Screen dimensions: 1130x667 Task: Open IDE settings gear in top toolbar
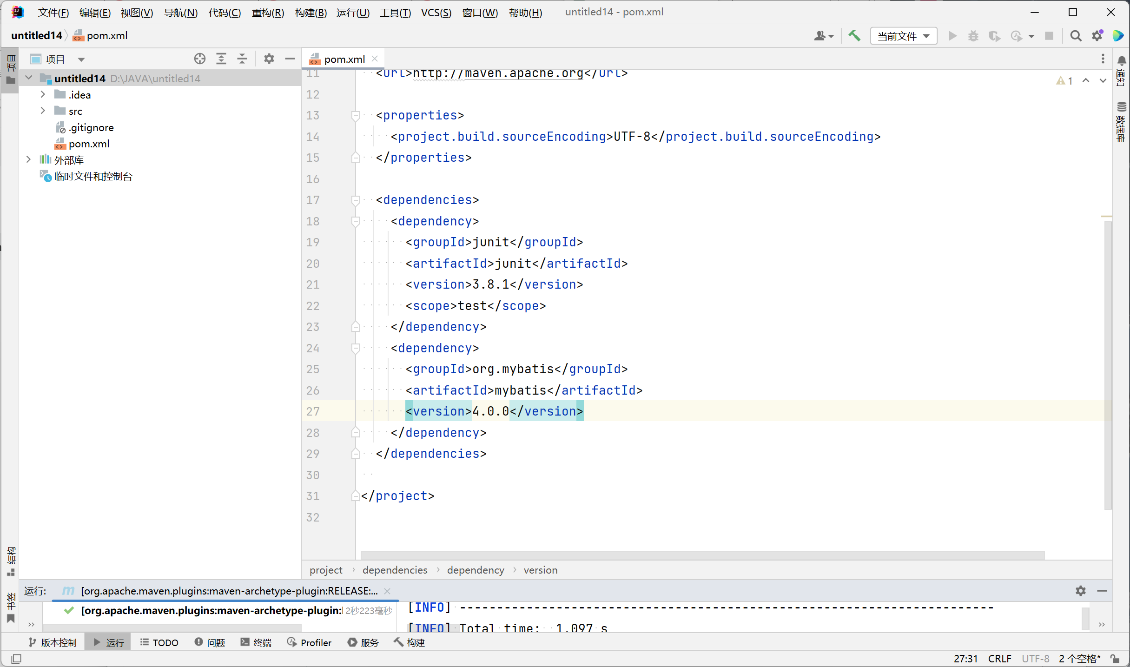1097,36
